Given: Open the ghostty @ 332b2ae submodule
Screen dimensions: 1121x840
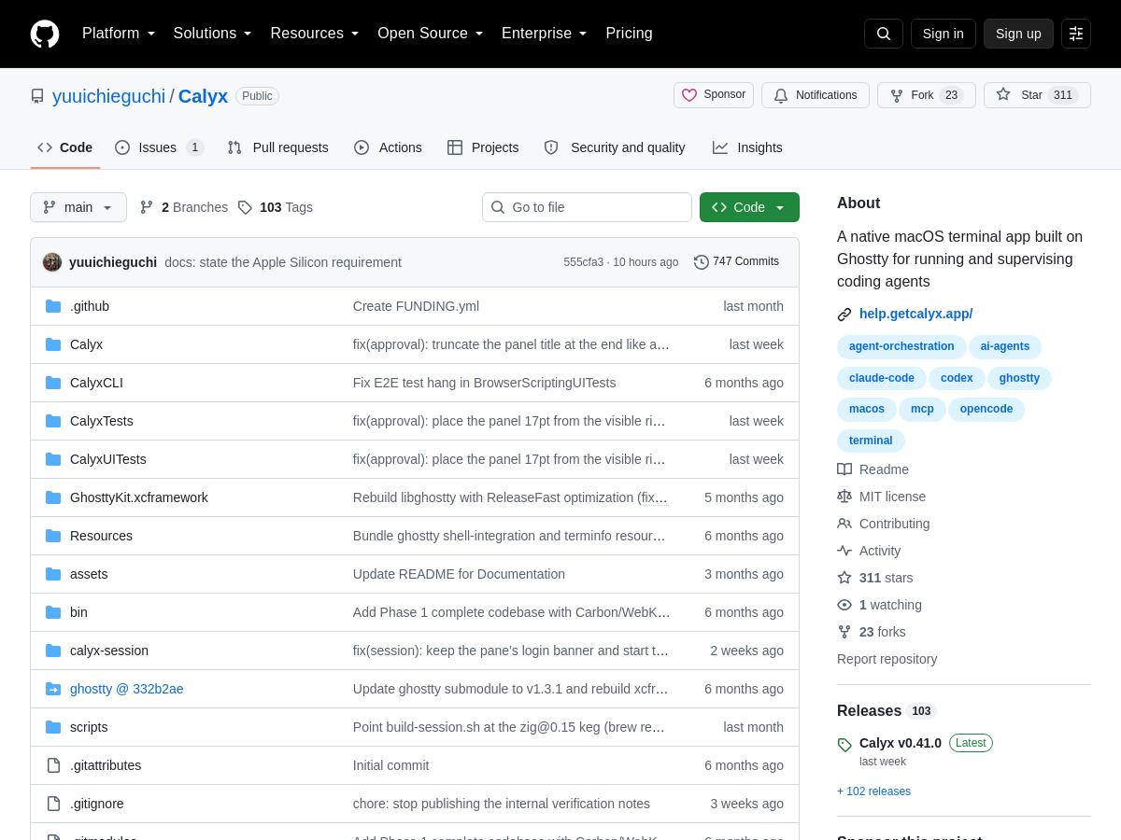Looking at the screenshot, I should [x=127, y=689].
